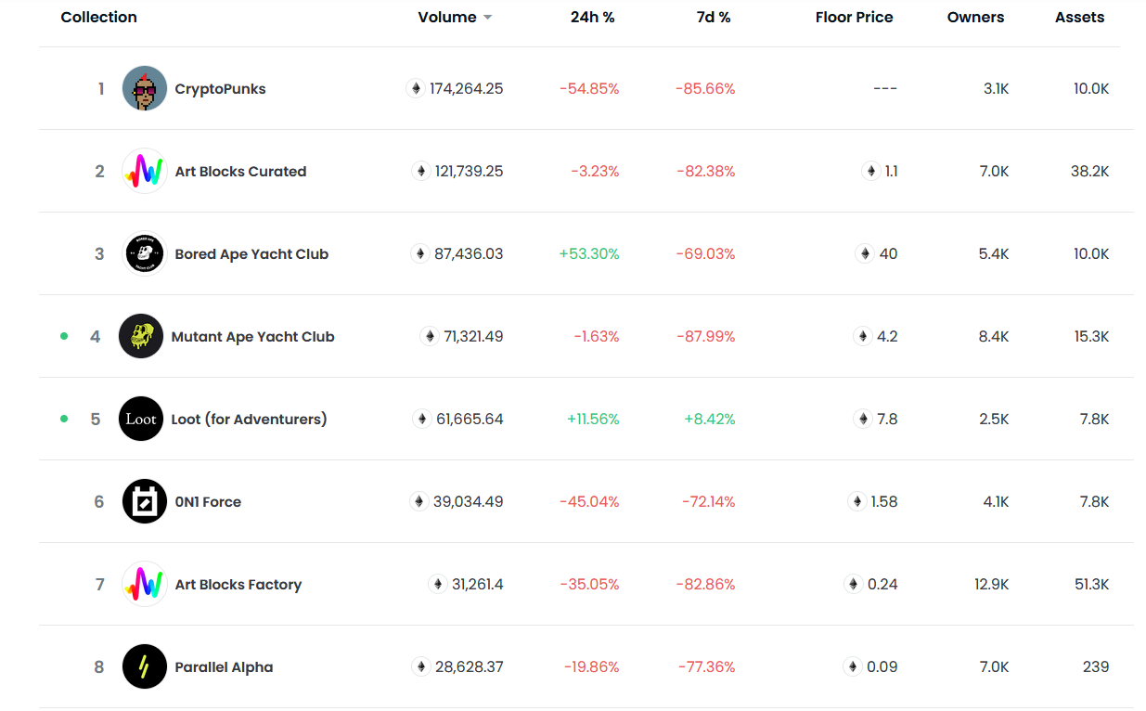Click the Art Blocks Factory logo

click(145, 585)
